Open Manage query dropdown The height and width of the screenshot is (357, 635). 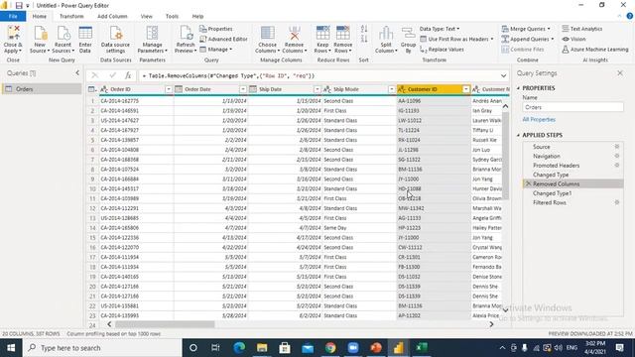[216, 50]
